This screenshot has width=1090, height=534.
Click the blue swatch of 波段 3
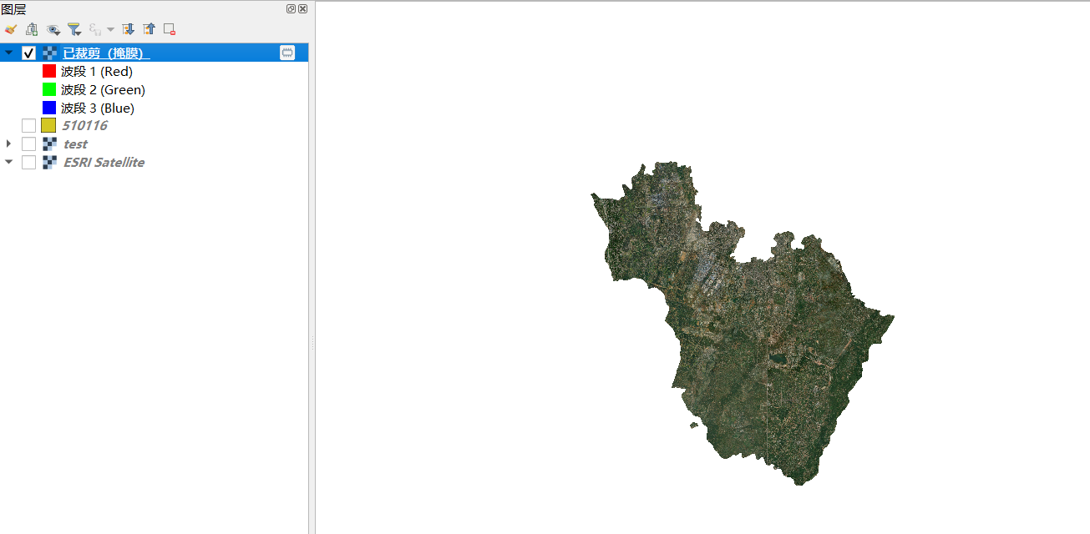pyautogui.click(x=49, y=108)
